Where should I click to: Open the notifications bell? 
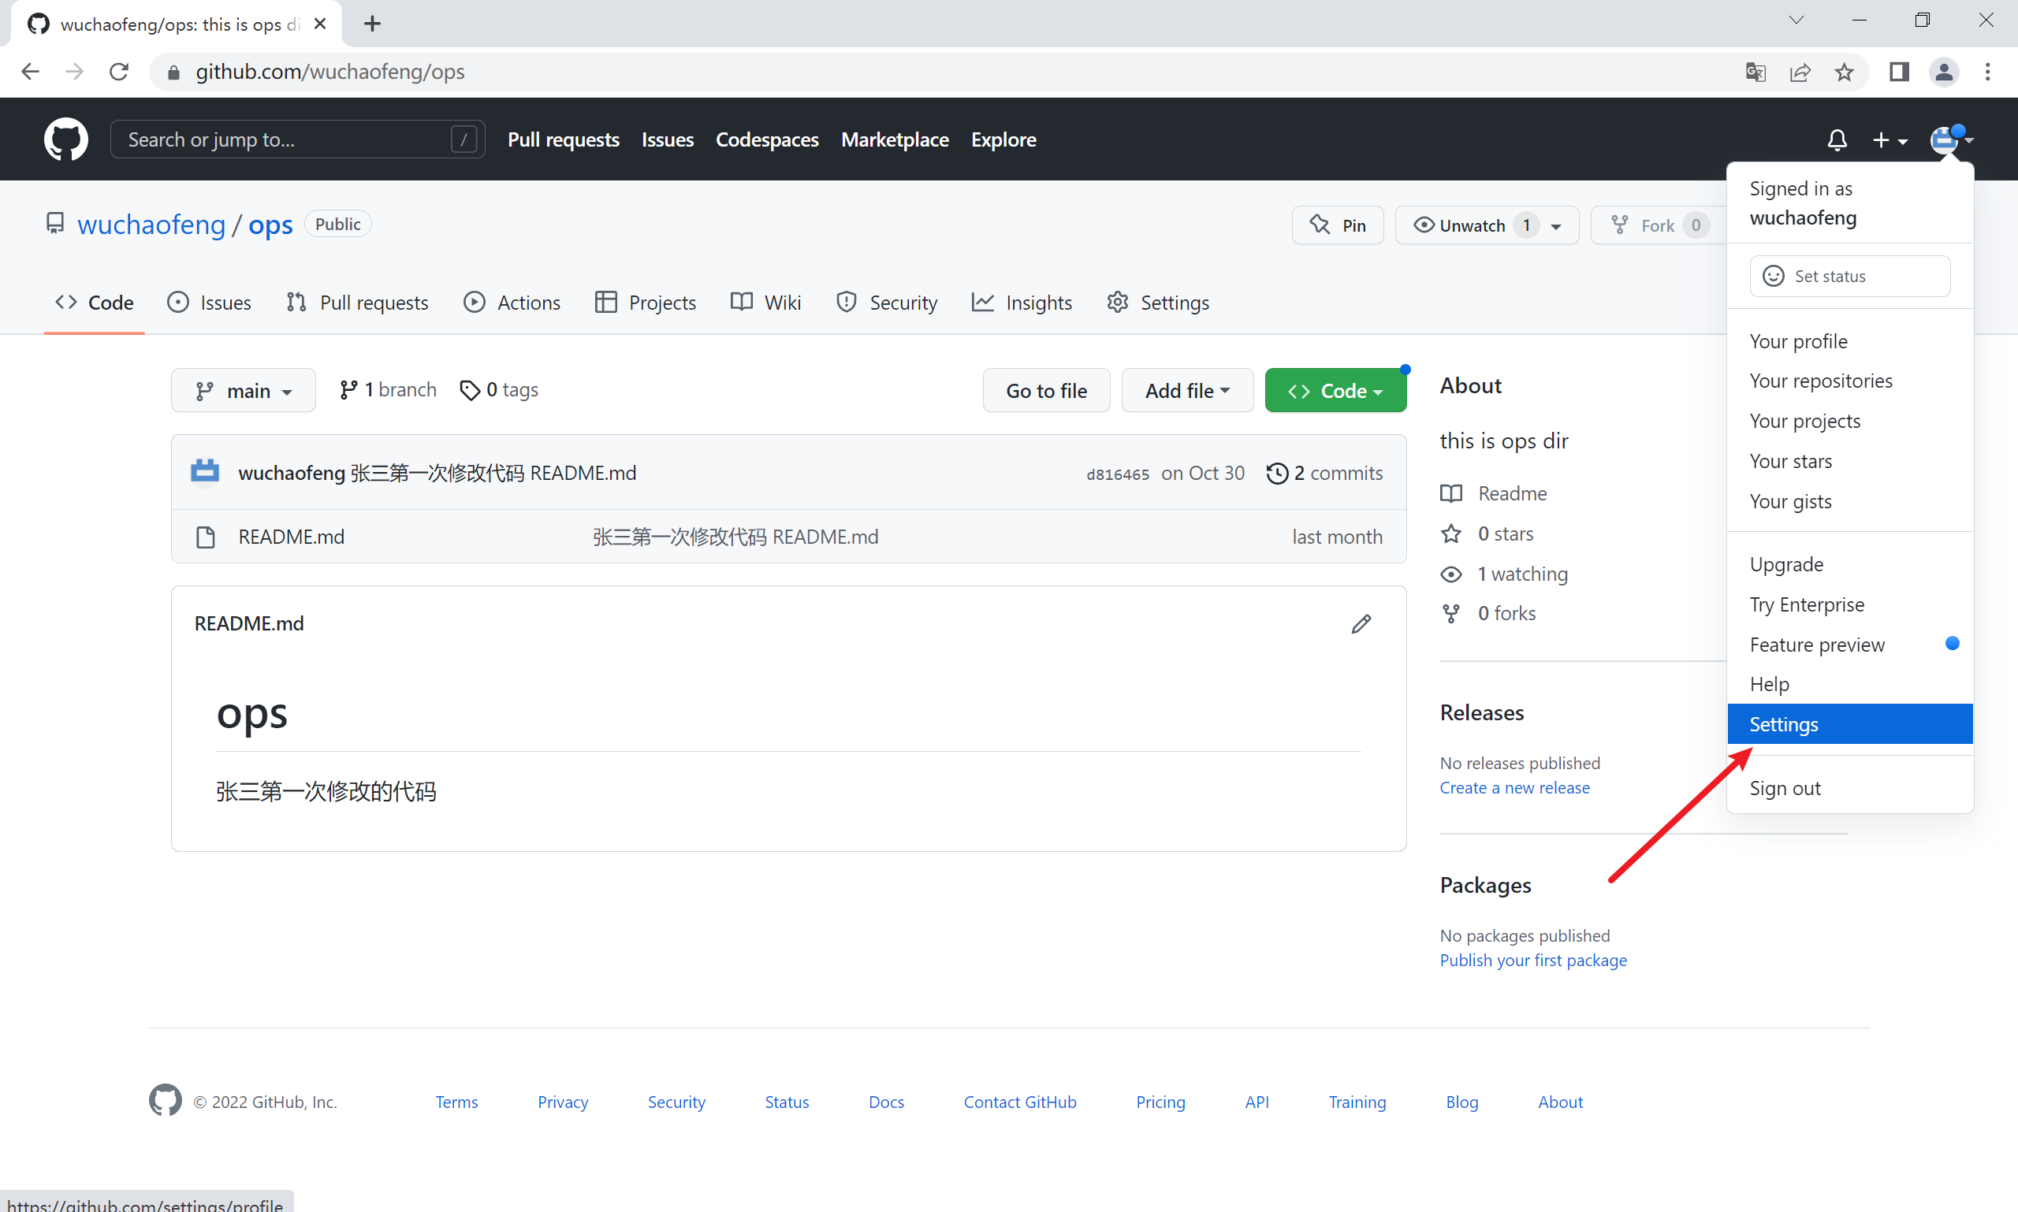(x=1837, y=139)
